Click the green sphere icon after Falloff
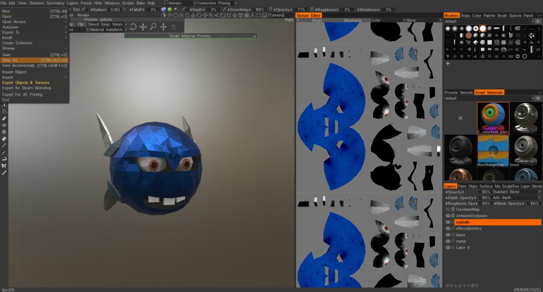 pos(170,10)
